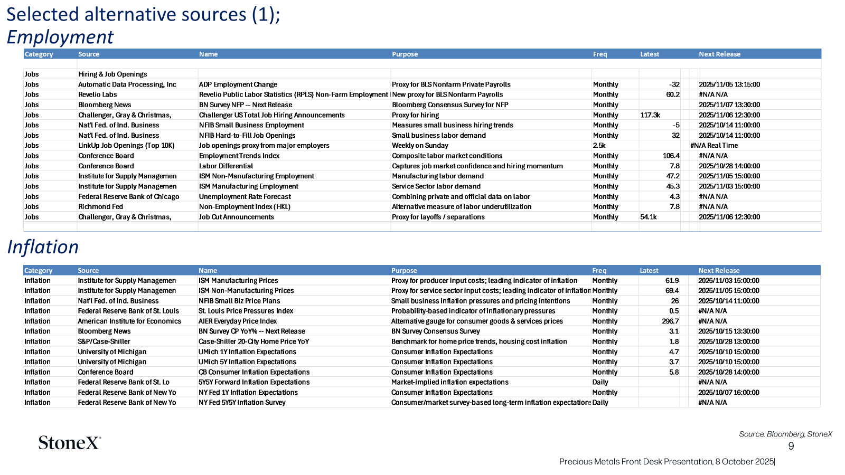Select "AIER Everyday Price Index" cell
Viewport: 845px width, 475px height.
coord(238,321)
